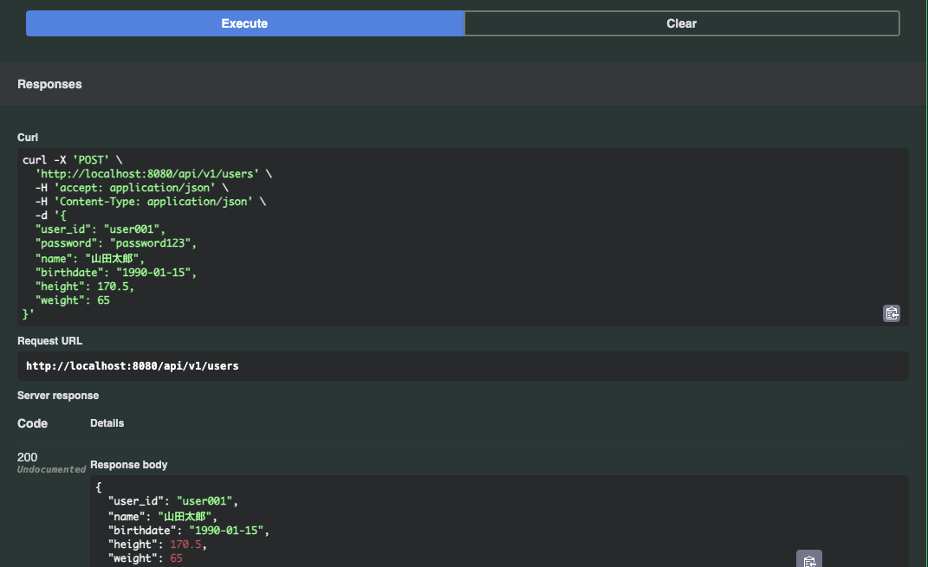This screenshot has height=567, width=928.
Task: Click the Response body label
Action: pyautogui.click(x=129, y=465)
